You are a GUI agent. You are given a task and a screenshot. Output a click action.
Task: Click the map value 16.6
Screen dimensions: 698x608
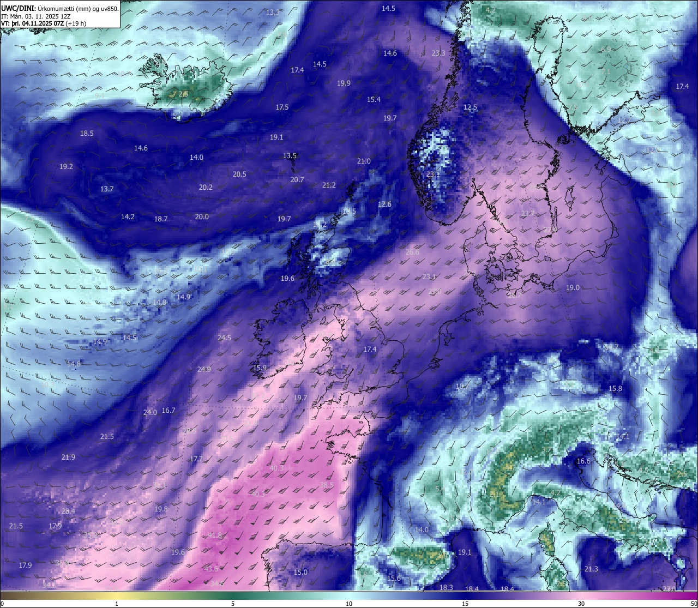click(583, 461)
